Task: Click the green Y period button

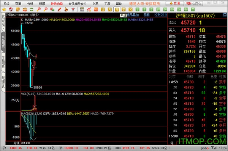Action: tap(193, 9)
